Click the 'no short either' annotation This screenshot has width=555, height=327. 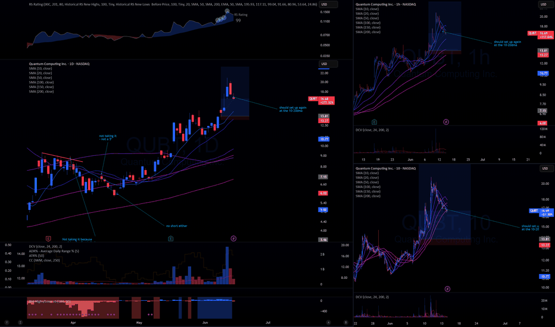click(177, 226)
